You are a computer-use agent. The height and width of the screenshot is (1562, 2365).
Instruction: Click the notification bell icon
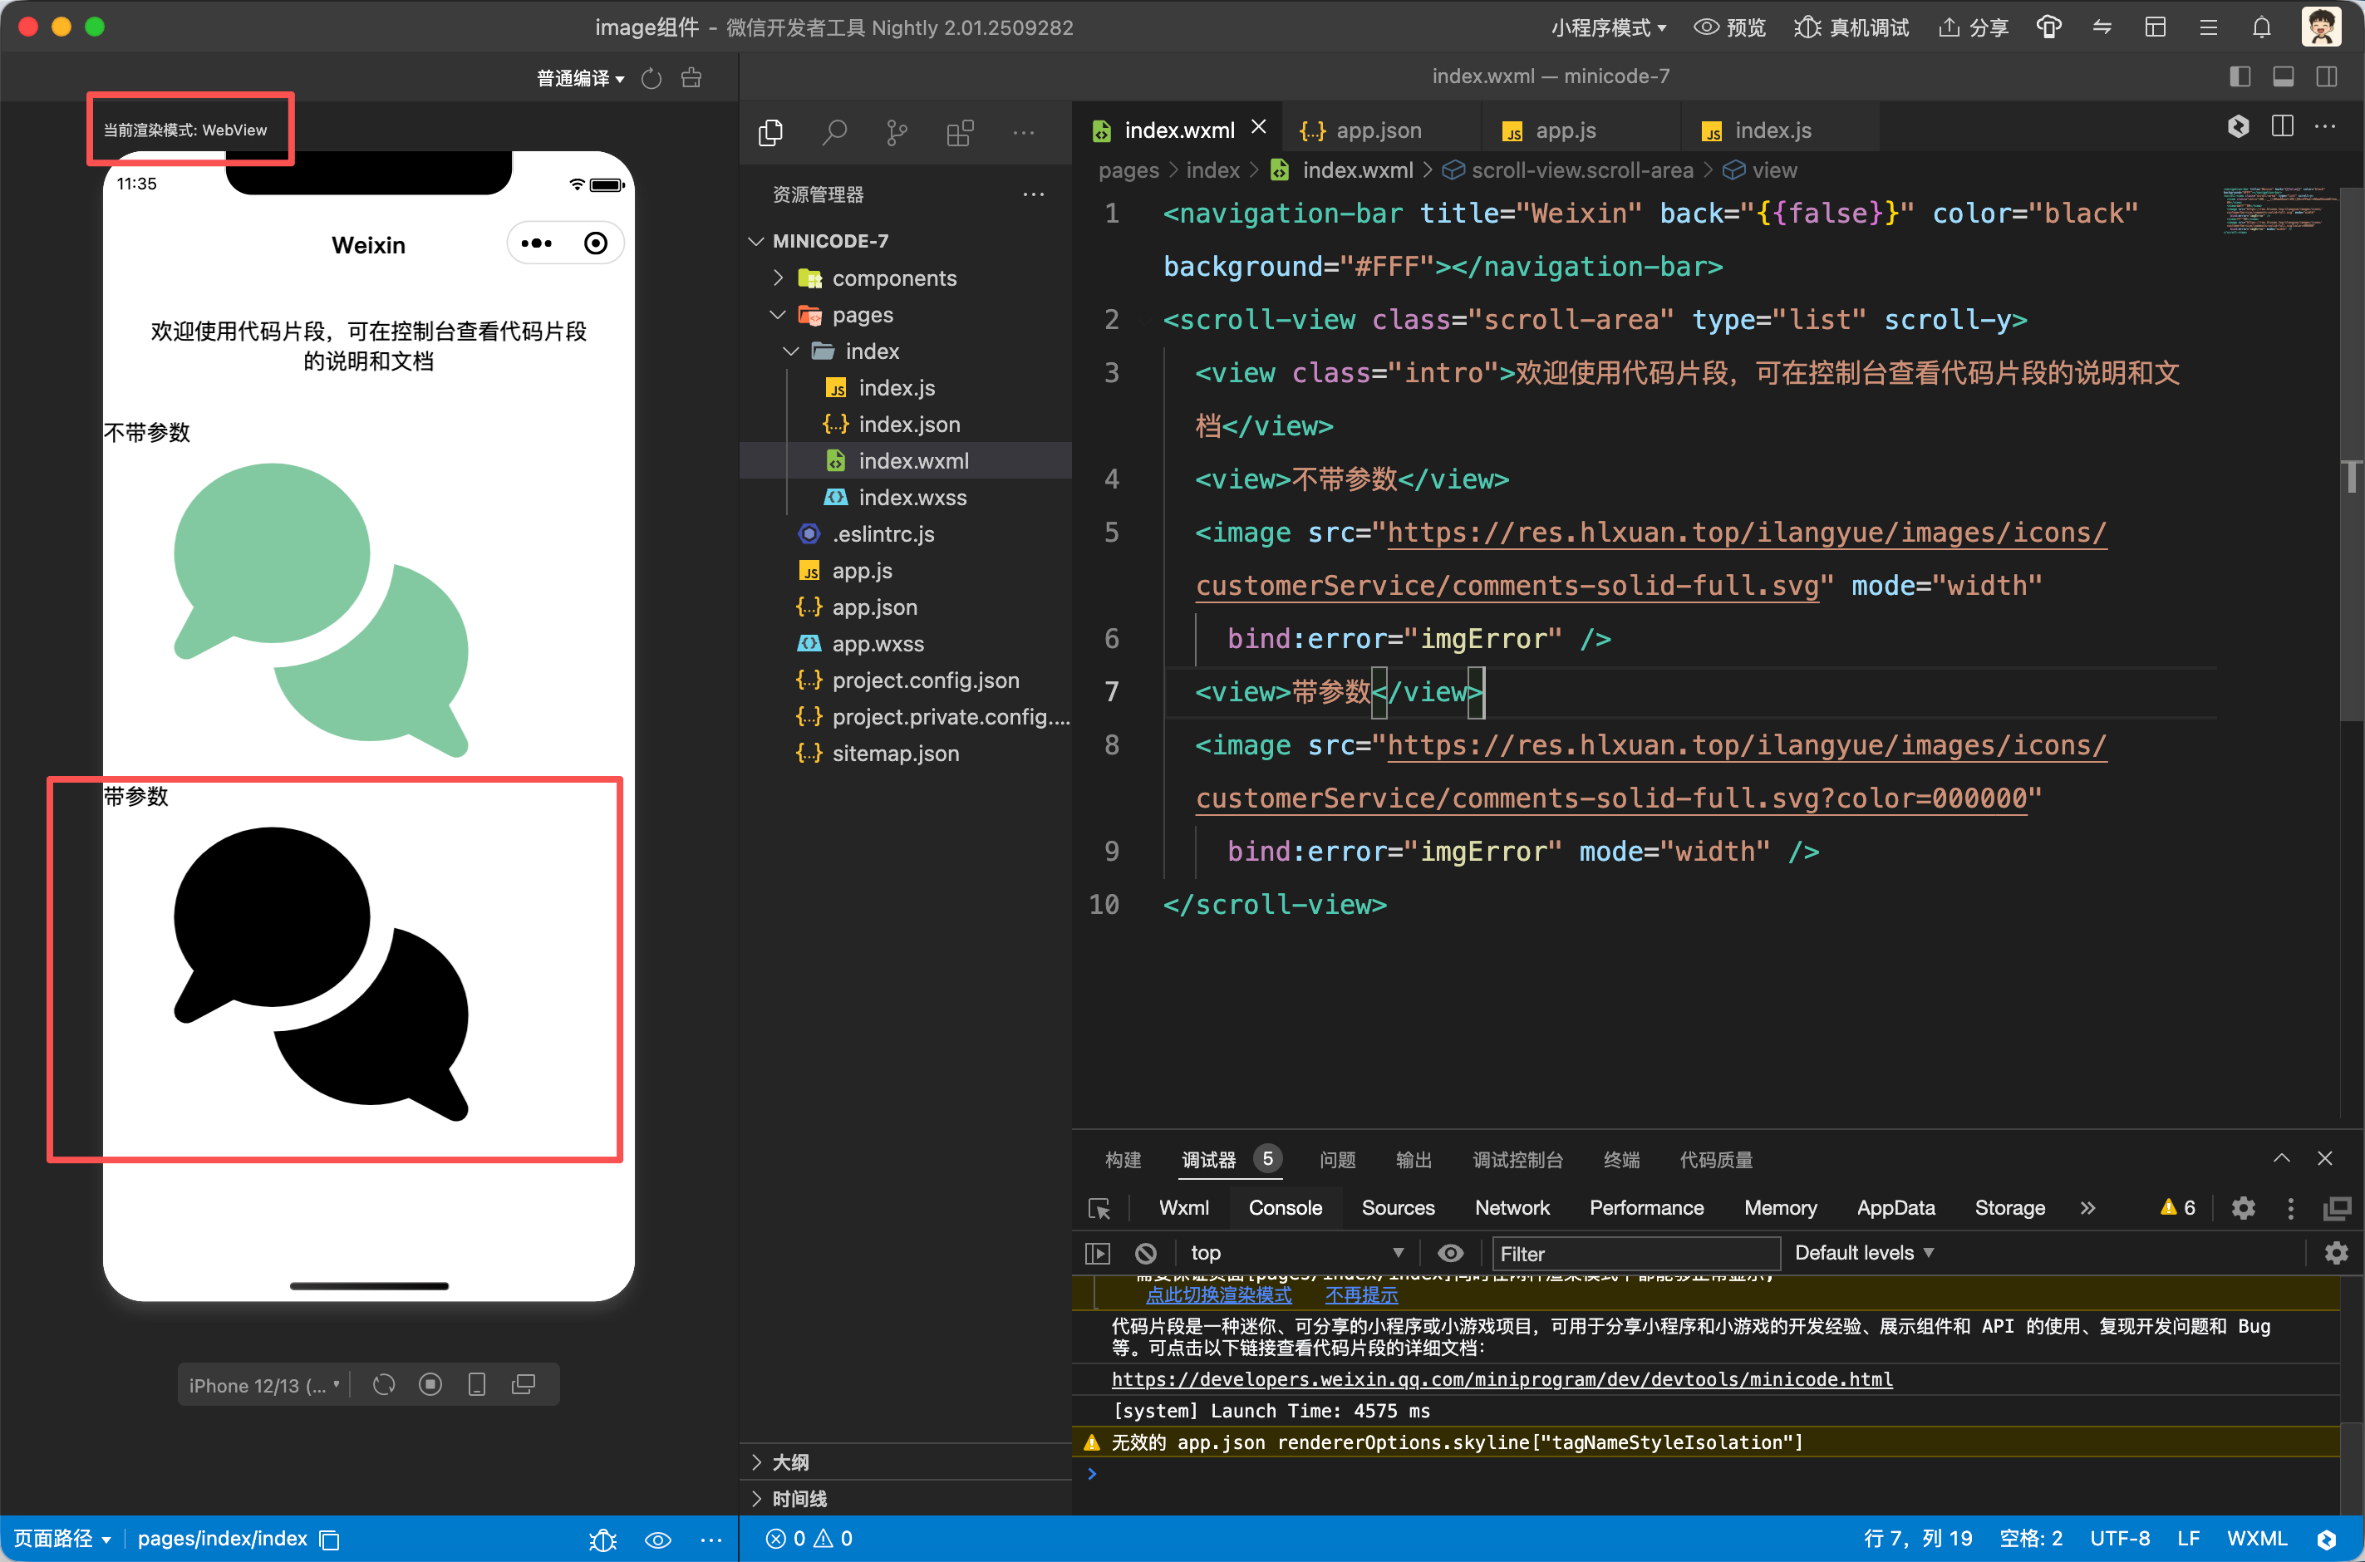pos(2261,27)
